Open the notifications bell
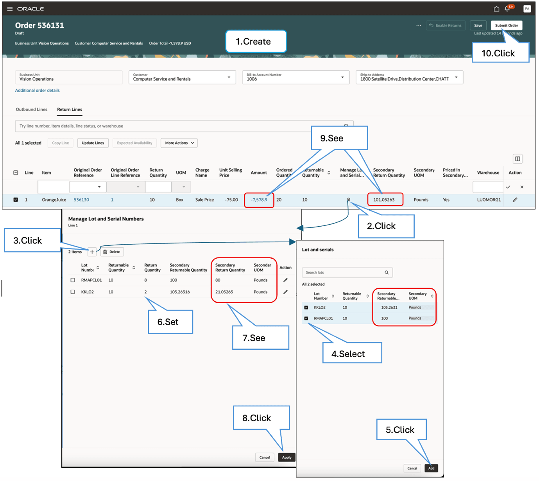This screenshot has height=481, width=539. pyautogui.click(x=507, y=9)
